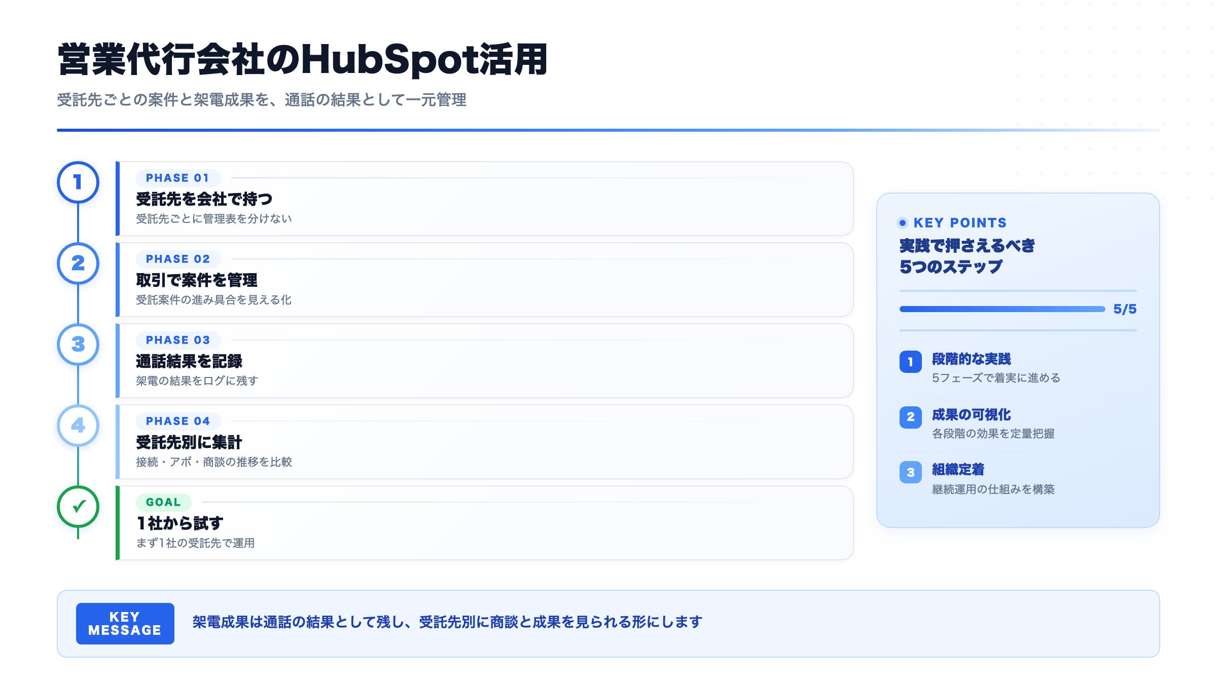Viewport: 1217px width, 684px height.
Task: Click number 3 badge beside 組織定着
Action: [x=911, y=472]
